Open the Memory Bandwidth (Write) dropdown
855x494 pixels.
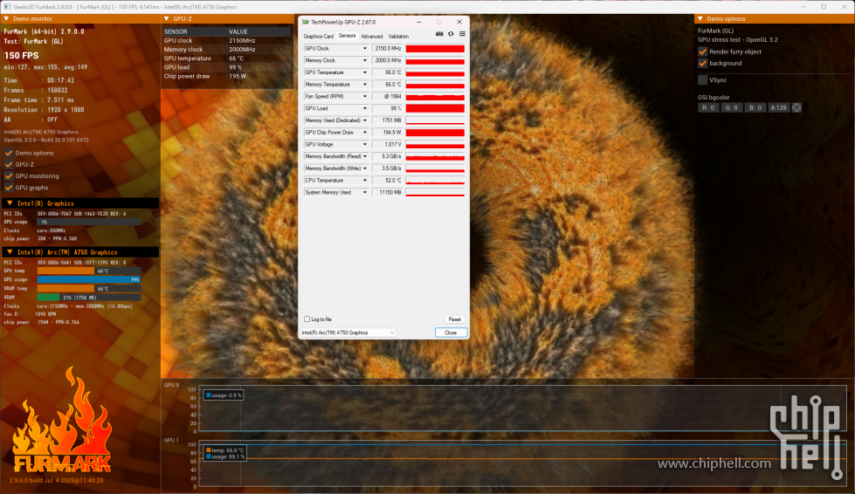coord(365,168)
